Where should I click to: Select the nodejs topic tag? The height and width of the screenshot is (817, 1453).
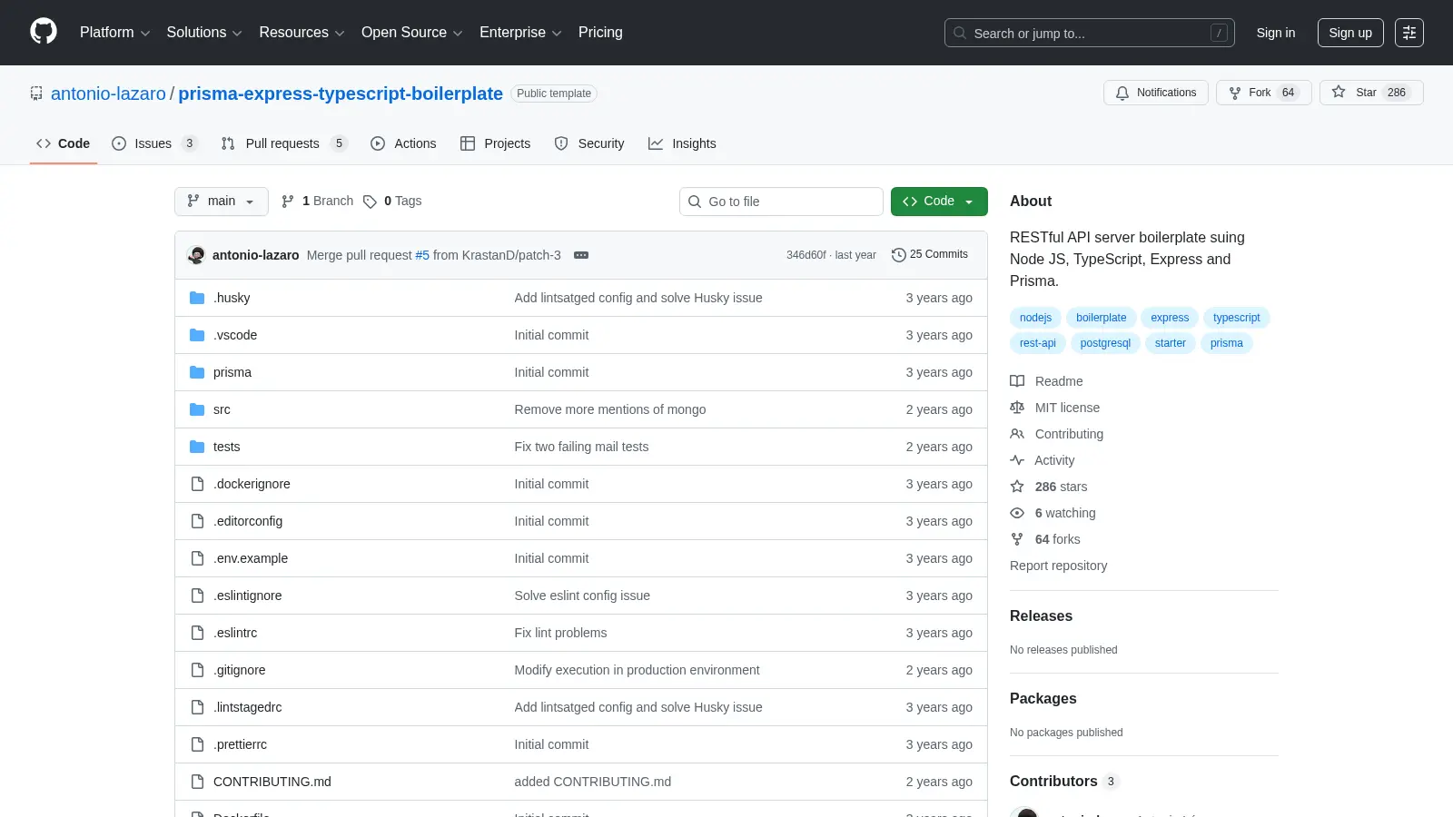coord(1035,318)
